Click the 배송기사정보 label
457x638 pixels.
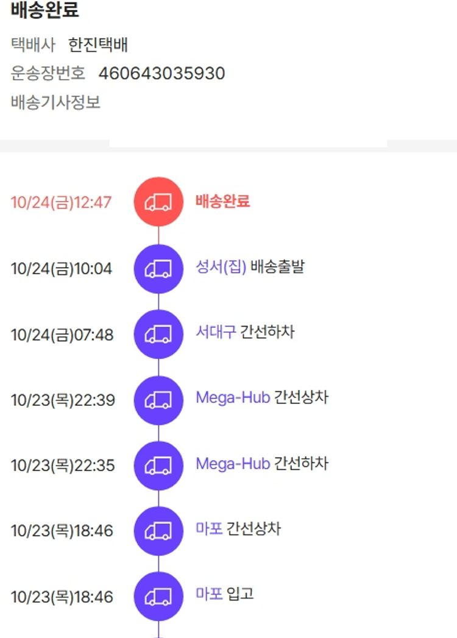[x=55, y=102]
